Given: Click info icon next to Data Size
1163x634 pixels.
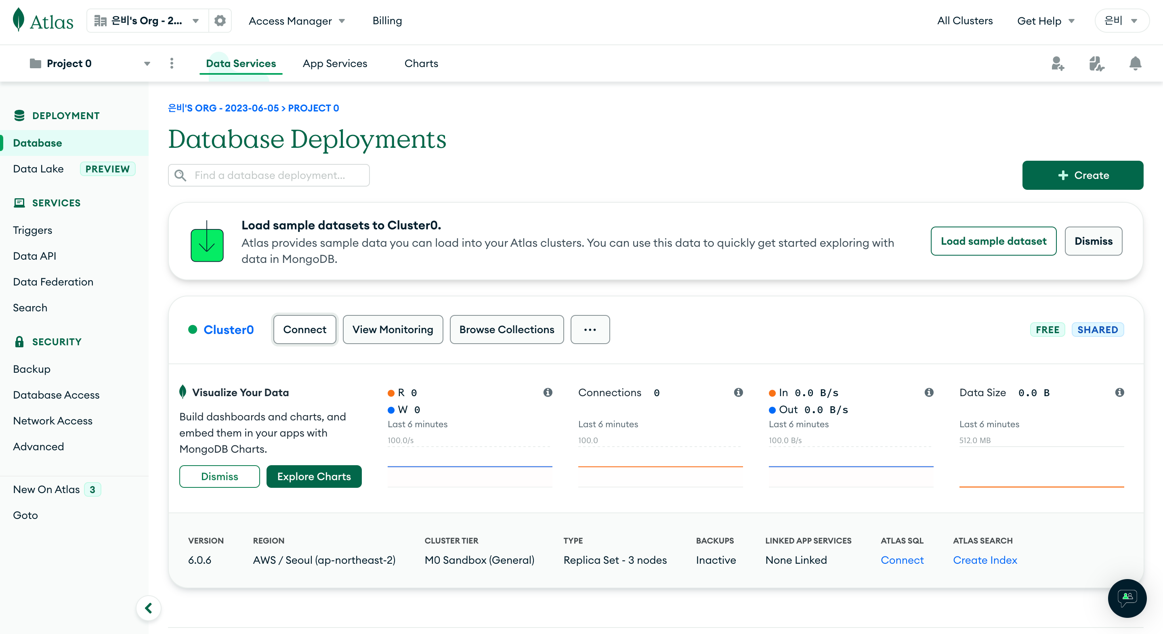Looking at the screenshot, I should [x=1119, y=393].
